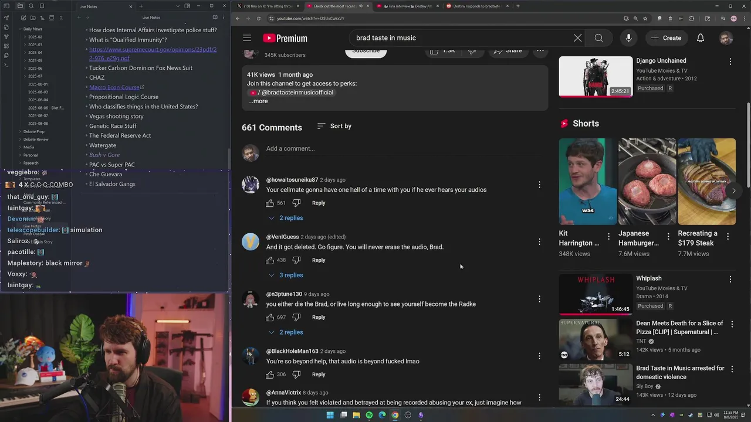Dislike the comment by @howaitosuneiku87
The width and height of the screenshot is (751, 422).
point(296,203)
